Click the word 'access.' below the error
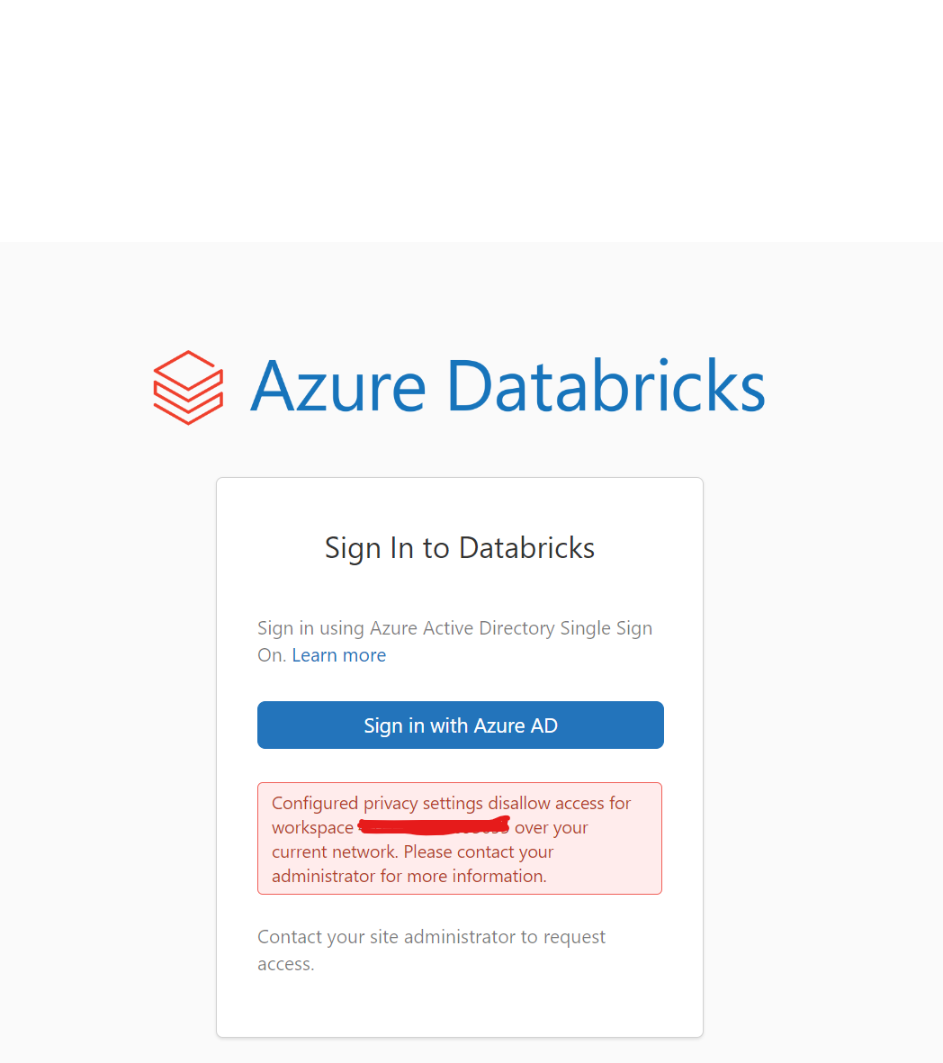This screenshot has height=1063, width=943. (285, 964)
